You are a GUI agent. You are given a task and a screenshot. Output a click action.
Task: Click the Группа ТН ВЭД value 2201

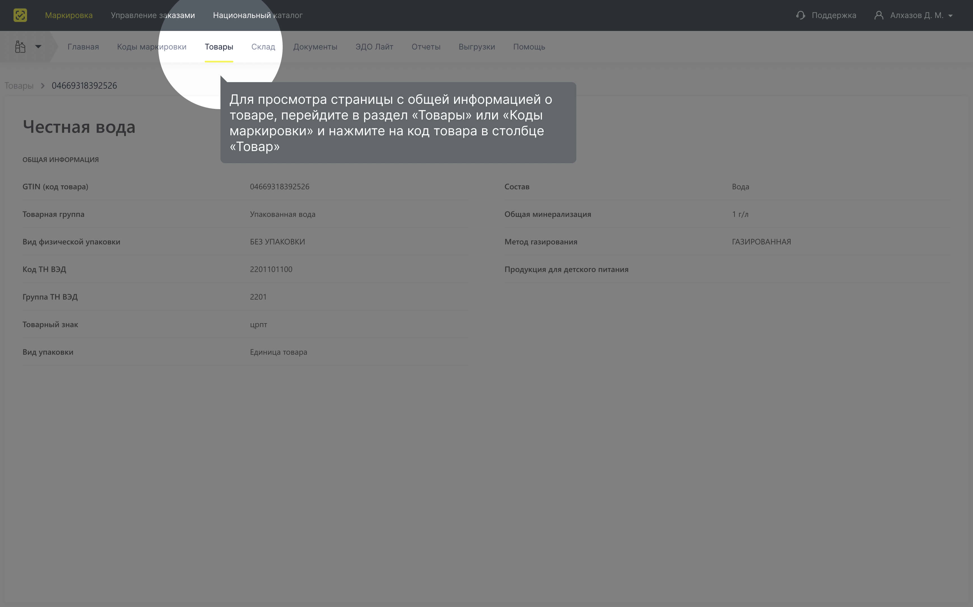(258, 297)
